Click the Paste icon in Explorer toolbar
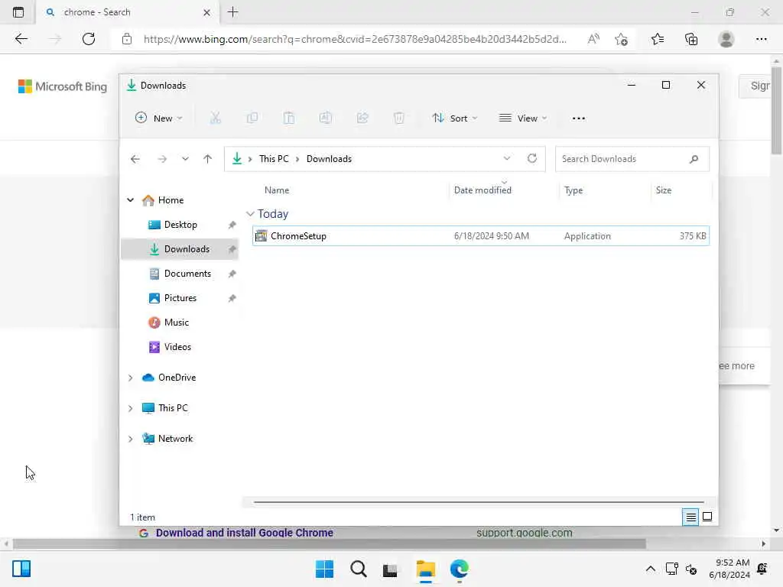 click(288, 118)
